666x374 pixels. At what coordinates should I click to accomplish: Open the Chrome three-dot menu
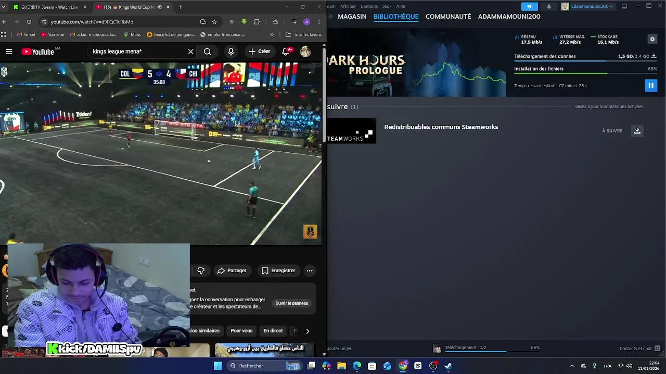click(x=319, y=22)
